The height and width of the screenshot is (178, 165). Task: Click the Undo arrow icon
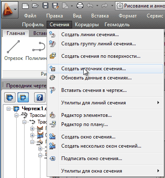[90, 6]
